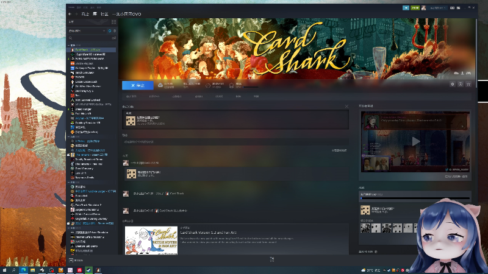This screenshot has width=488, height=274.
Task: Open the Steam menu in title bar
Action: [71, 7]
